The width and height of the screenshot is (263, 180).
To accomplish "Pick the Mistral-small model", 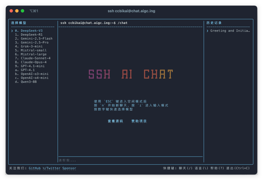I will [x=30, y=50].
